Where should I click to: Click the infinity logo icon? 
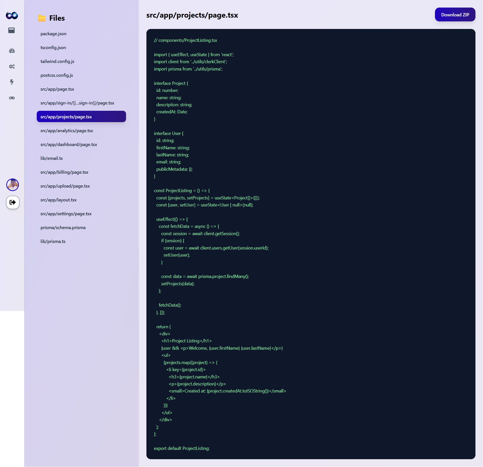coord(12,16)
